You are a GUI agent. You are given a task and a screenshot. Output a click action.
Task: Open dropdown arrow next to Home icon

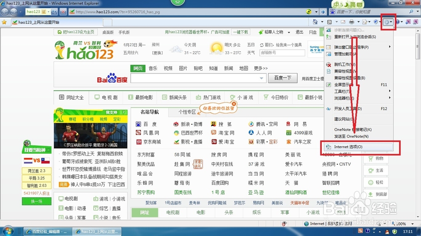(322, 22)
